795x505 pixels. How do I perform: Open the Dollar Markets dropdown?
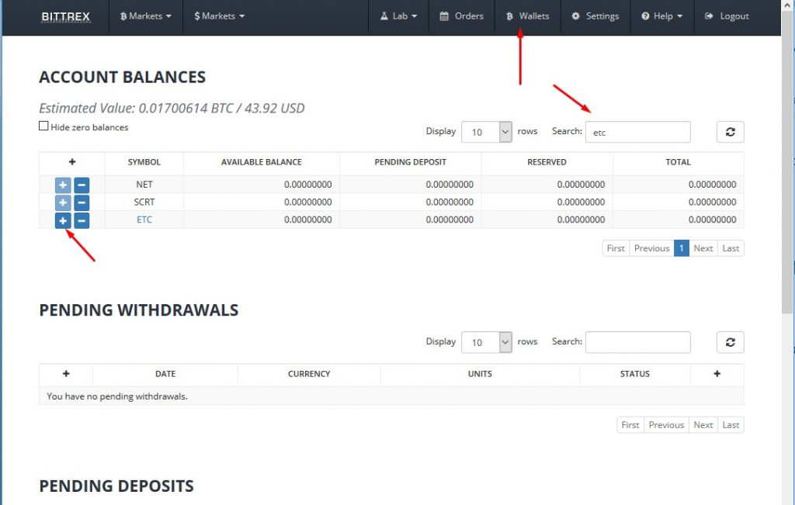pos(219,16)
